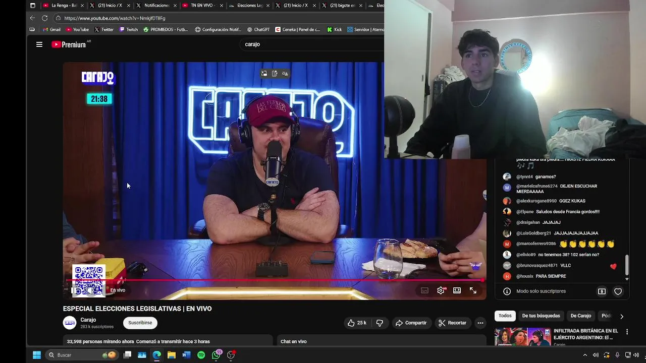The width and height of the screenshot is (646, 363).
Task: Open the Kick bookmark
Action: click(x=335, y=30)
